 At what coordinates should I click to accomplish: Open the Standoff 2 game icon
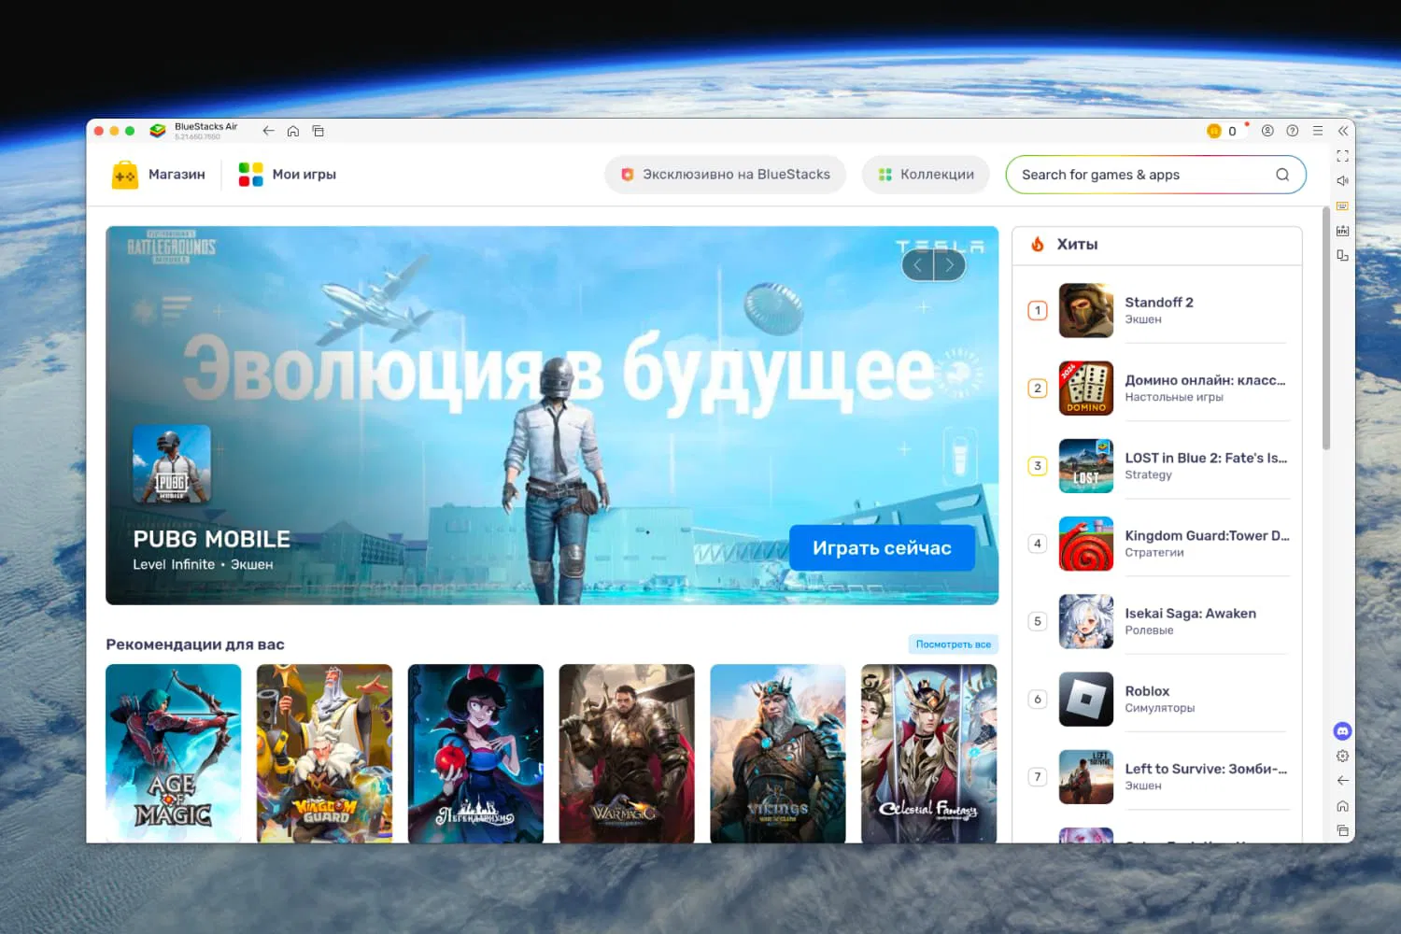(1086, 310)
